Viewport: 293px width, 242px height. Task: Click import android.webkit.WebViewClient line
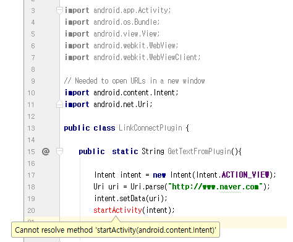click(132, 58)
